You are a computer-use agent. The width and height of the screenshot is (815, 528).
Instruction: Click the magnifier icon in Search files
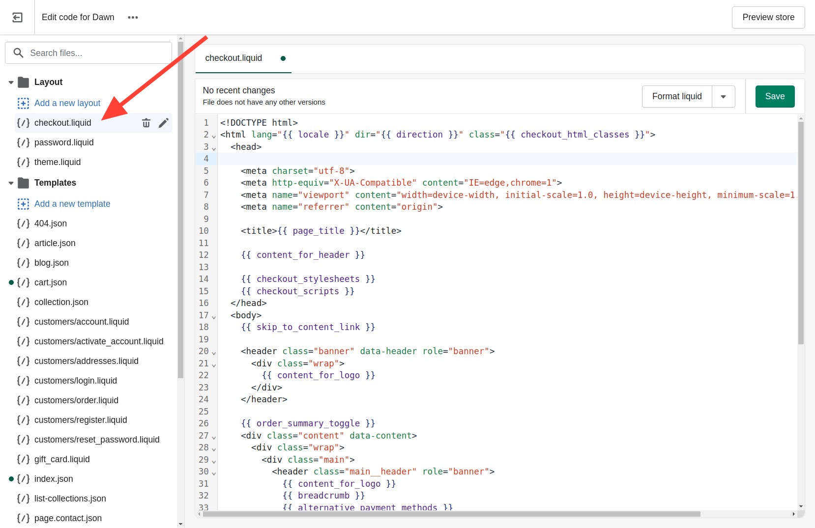point(18,53)
